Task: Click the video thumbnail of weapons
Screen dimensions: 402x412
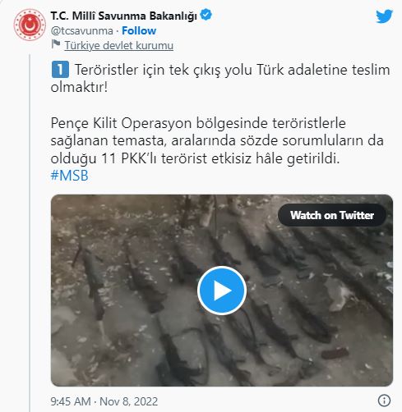Action: click(222, 291)
